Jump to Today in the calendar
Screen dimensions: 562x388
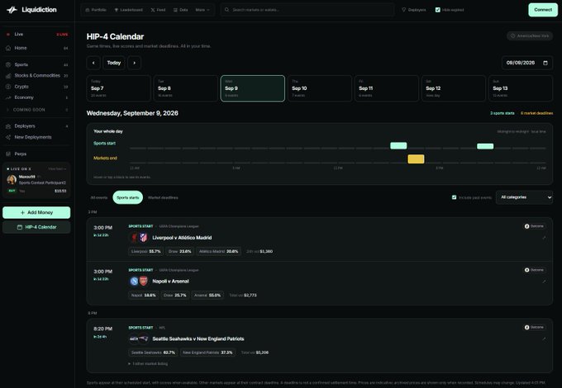114,63
